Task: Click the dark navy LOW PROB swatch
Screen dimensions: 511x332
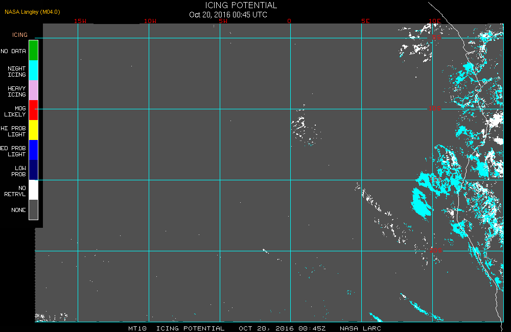Action: (x=34, y=170)
